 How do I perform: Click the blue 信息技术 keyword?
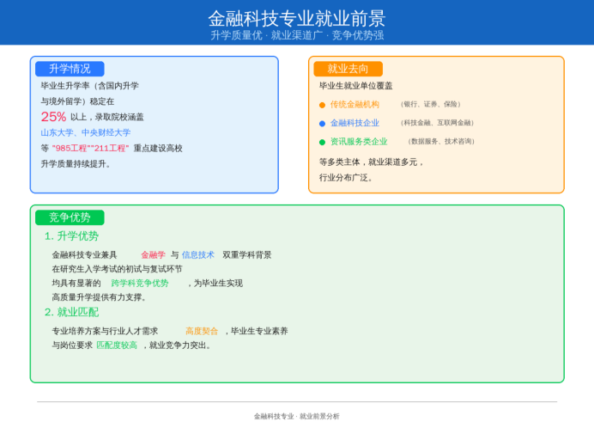(x=197, y=255)
